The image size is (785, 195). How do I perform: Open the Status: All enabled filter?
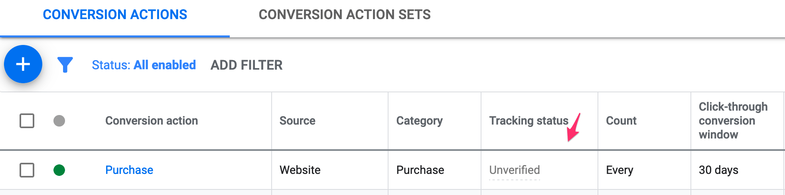(144, 65)
